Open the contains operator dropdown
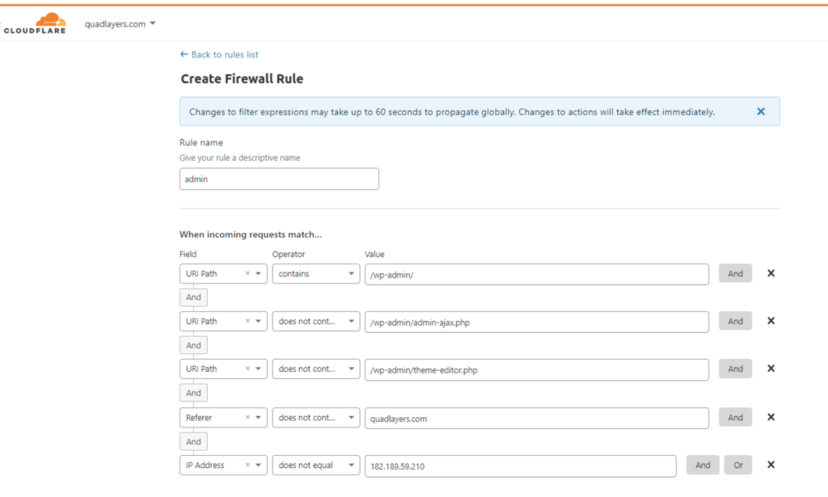Viewport: 828px width, 497px height. tap(316, 274)
